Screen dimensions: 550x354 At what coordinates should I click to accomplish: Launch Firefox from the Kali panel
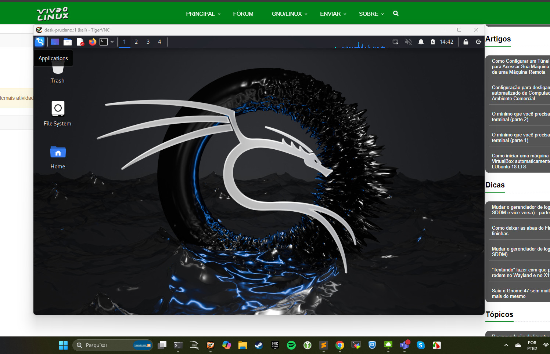(x=93, y=42)
